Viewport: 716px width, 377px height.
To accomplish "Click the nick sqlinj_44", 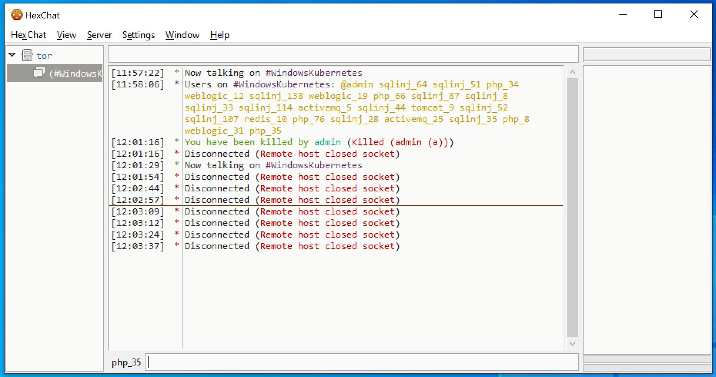I will 381,107.
